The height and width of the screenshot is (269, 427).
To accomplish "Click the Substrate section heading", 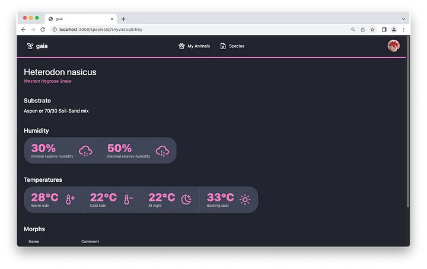I will point(37,101).
